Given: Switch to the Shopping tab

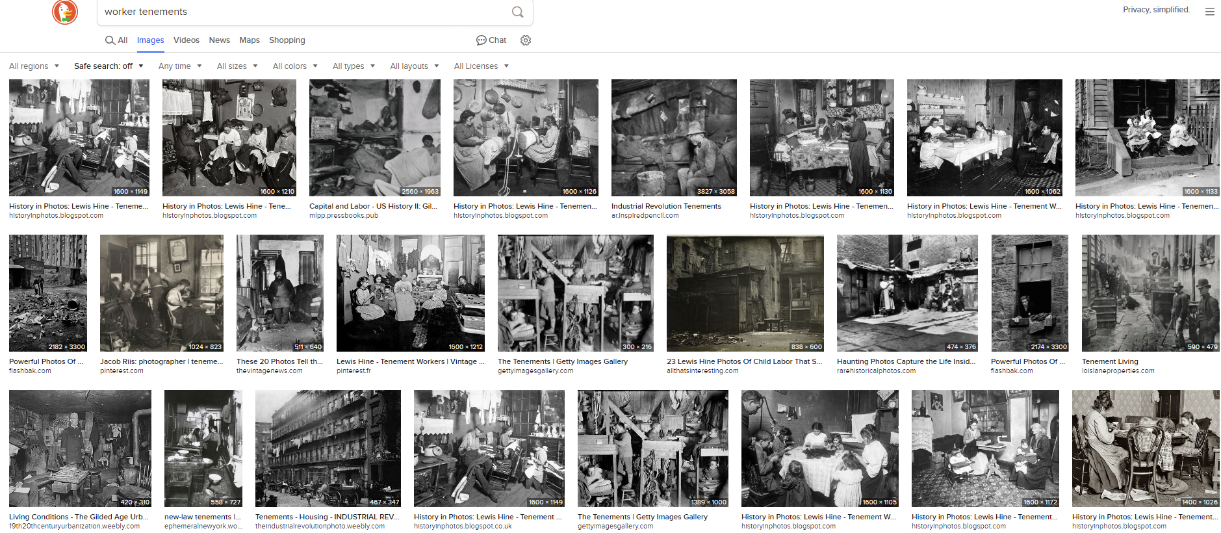Looking at the screenshot, I should [287, 40].
